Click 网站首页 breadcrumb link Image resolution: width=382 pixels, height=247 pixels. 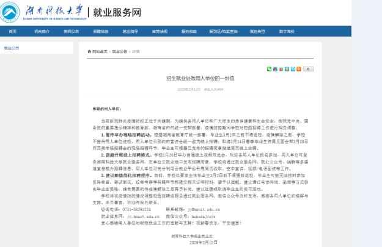coord(100,52)
